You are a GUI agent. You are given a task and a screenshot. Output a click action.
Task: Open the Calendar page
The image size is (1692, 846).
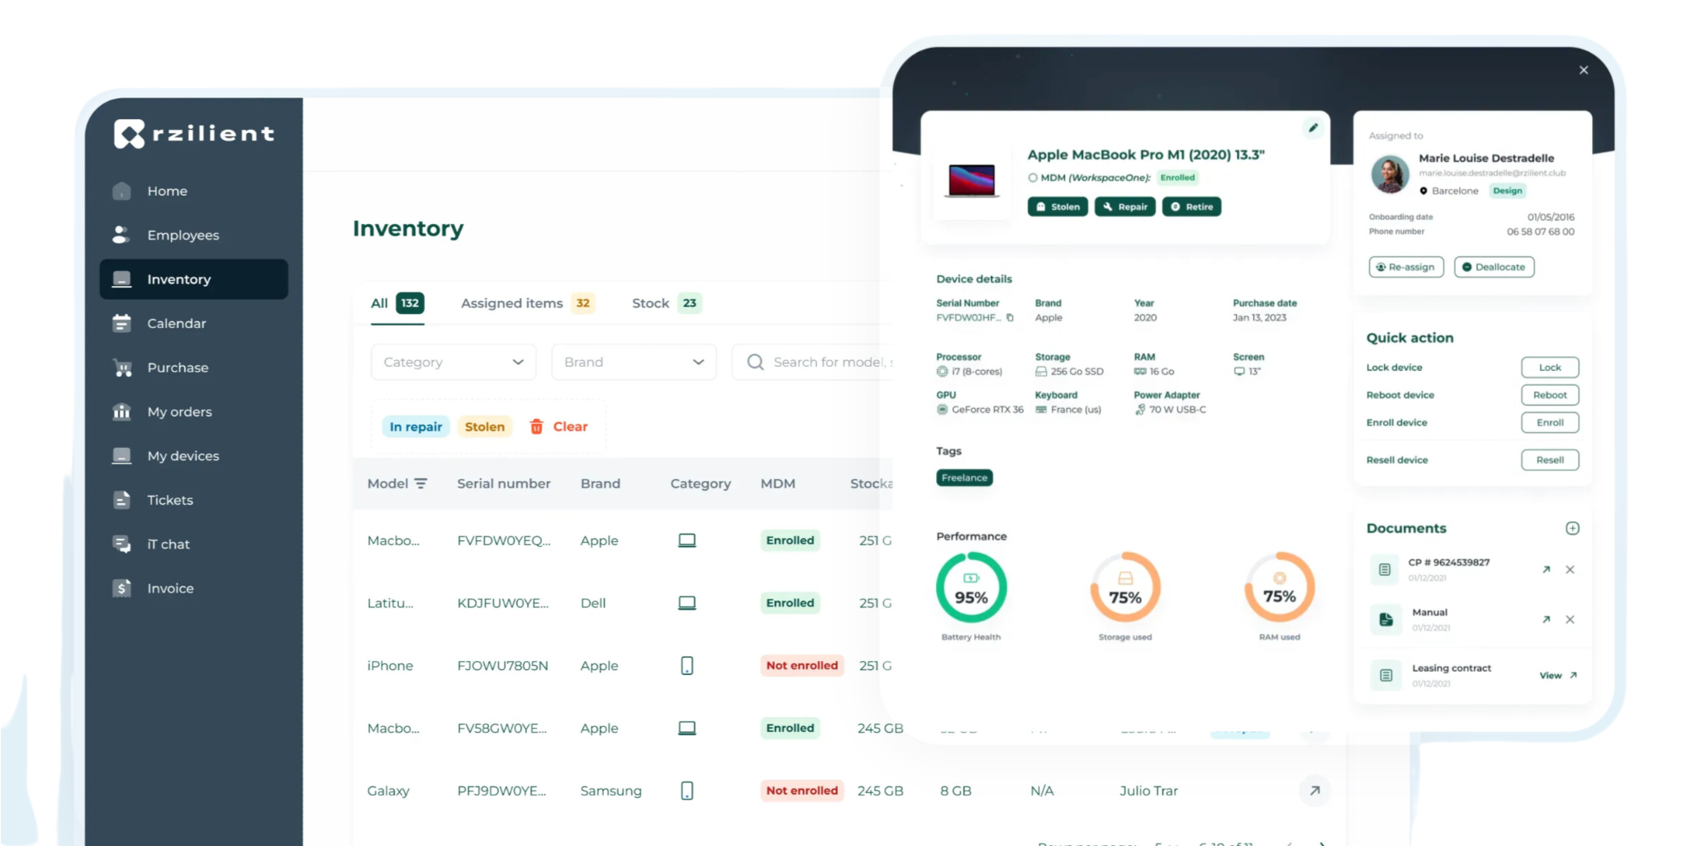tap(193, 323)
